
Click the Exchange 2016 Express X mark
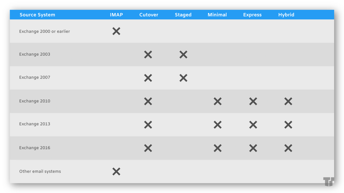(x=253, y=148)
